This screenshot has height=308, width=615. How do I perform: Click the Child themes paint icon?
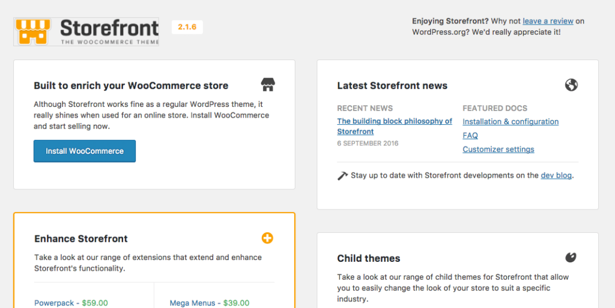[571, 258]
